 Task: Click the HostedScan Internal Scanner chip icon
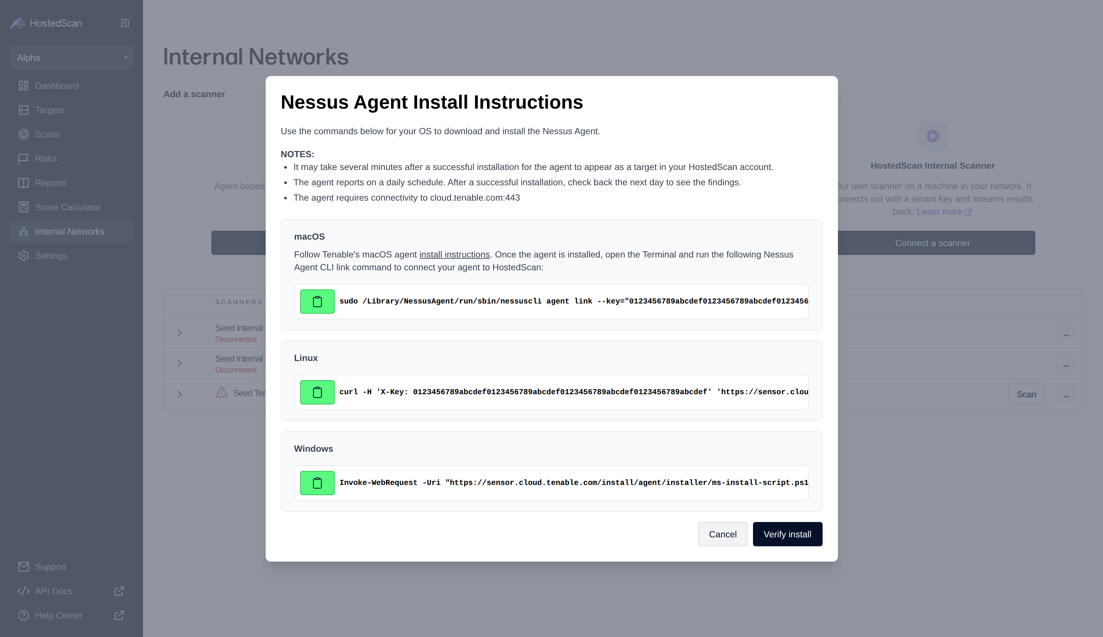point(933,136)
